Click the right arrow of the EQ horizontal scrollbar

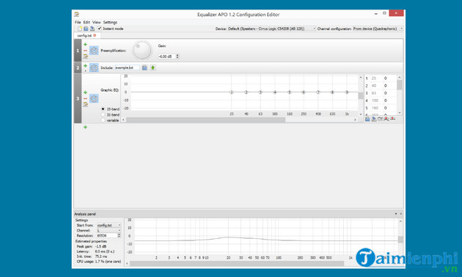pos(355,119)
